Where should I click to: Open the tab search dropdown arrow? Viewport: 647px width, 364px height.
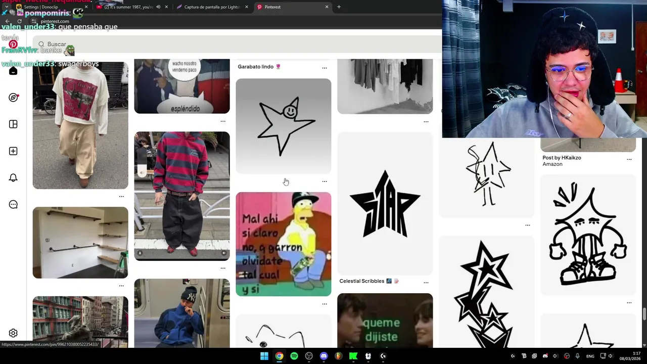click(x=6, y=7)
